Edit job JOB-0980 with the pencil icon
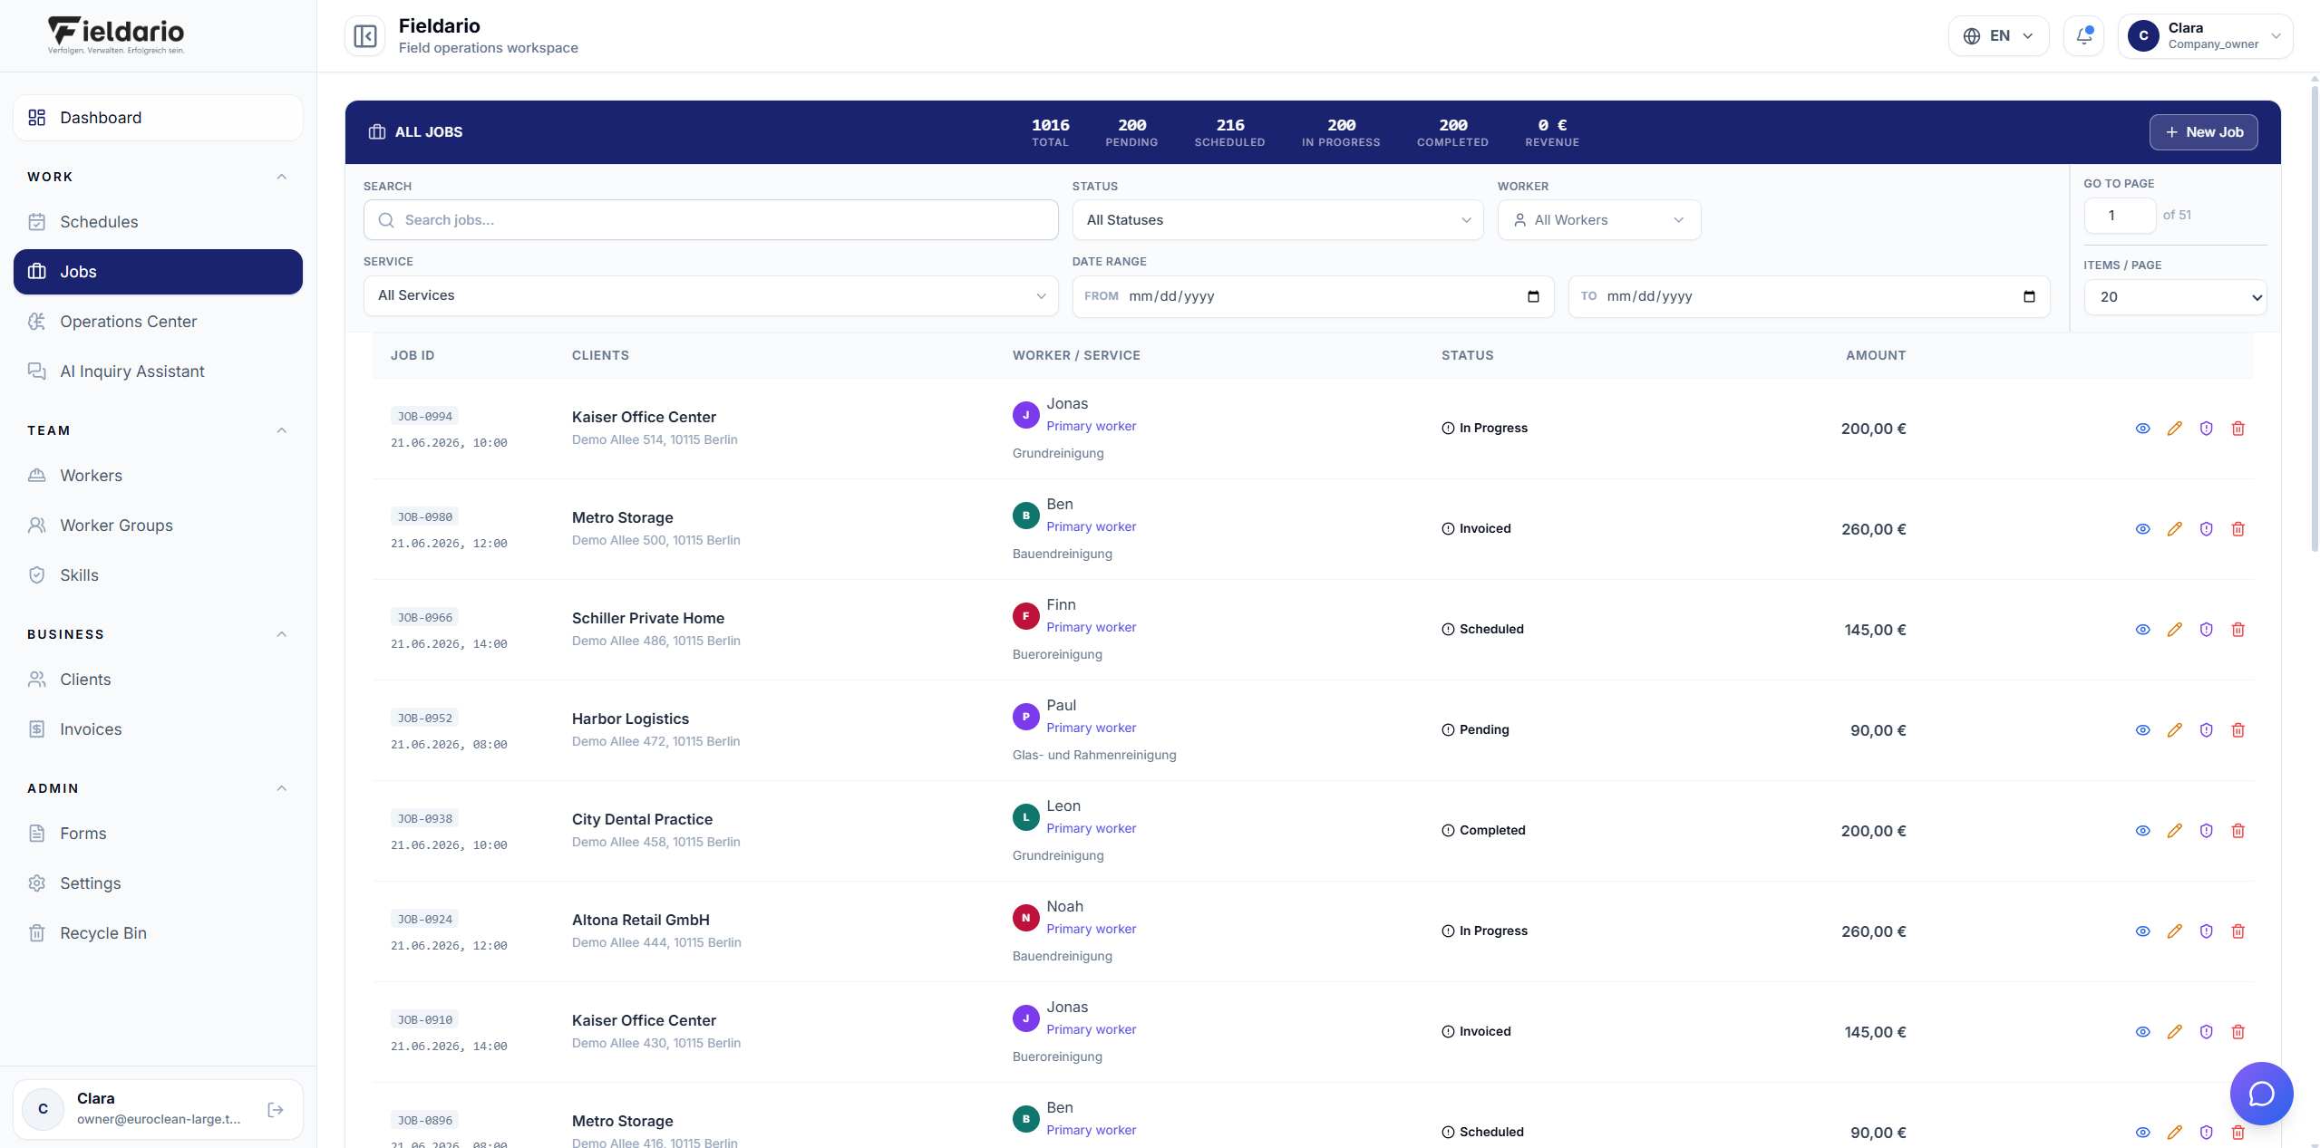2320x1148 pixels. pos(2174,529)
